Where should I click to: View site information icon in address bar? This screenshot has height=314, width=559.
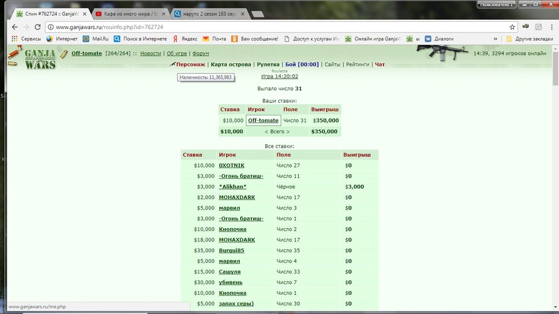coord(50,27)
